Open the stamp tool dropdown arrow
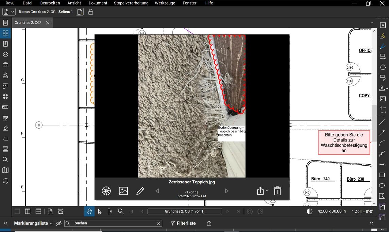This screenshot has height=232, width=389. [387, 88]
